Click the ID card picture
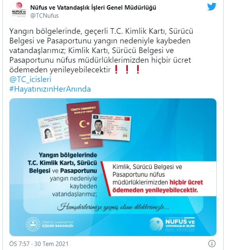This screenshot has height=250, width=226. pyautogui.click(x=53, y=128)
